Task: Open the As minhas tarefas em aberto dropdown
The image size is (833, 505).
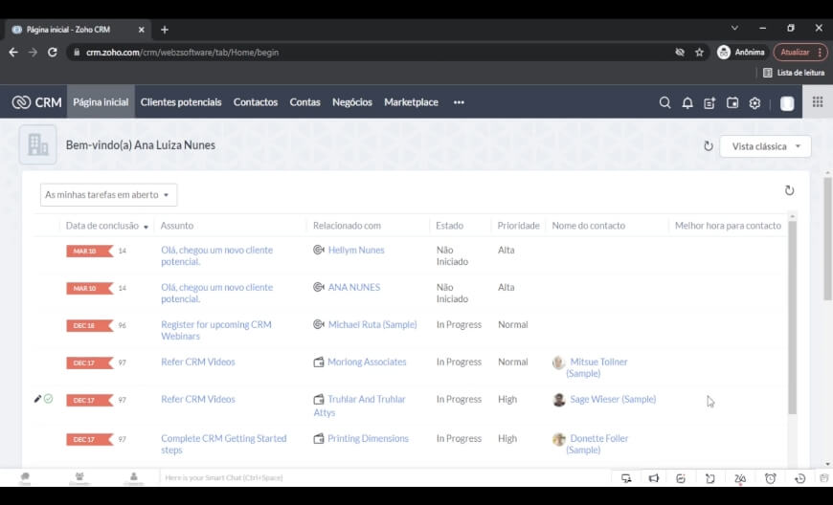Action: pos(108,195)
